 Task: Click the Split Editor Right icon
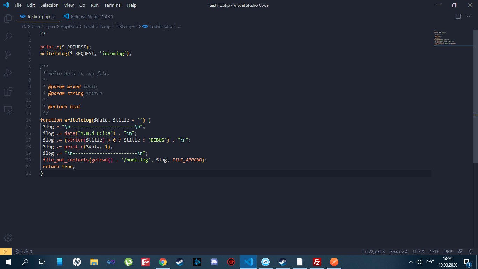(x=458, y=16)
